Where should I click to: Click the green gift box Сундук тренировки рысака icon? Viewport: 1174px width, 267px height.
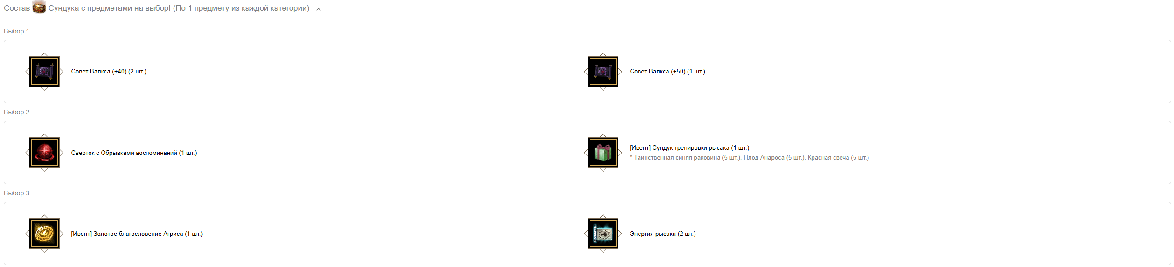[x=603, y=153]
